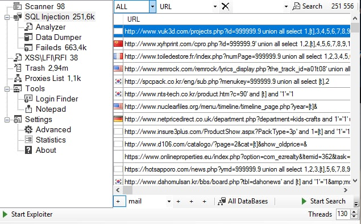The width and height of the screenshot is (361, 224).
Task: Select the Settings node
Action: (39, 119)
